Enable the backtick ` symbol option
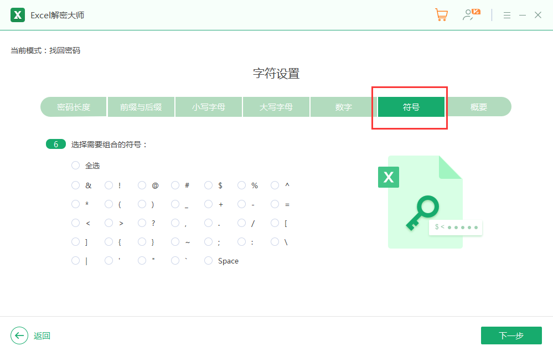The width and height of the screenshot is (553, 351). [175, 261]
